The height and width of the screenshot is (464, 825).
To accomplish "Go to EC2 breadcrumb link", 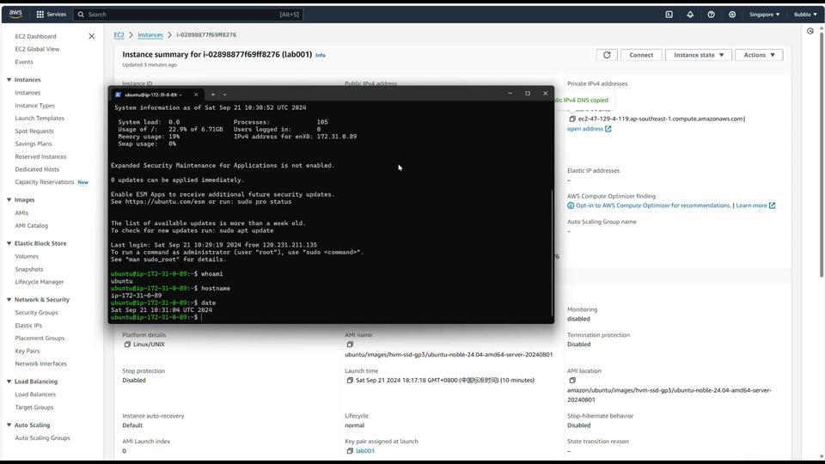I will (119, 34).
